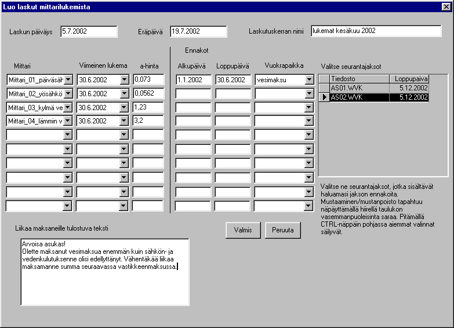Open the Mittari_01_päiväsäh meter dropdown
Image resolution: width=454 pixels, height=328 pixels.
[68, 79]
